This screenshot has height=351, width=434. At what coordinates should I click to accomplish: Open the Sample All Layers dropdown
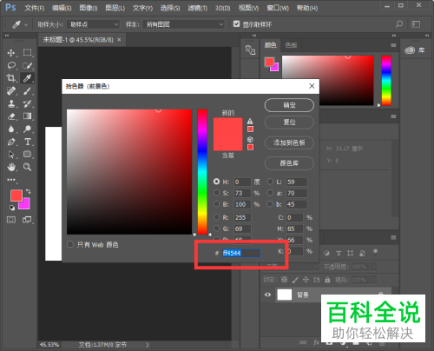[184, 24]
